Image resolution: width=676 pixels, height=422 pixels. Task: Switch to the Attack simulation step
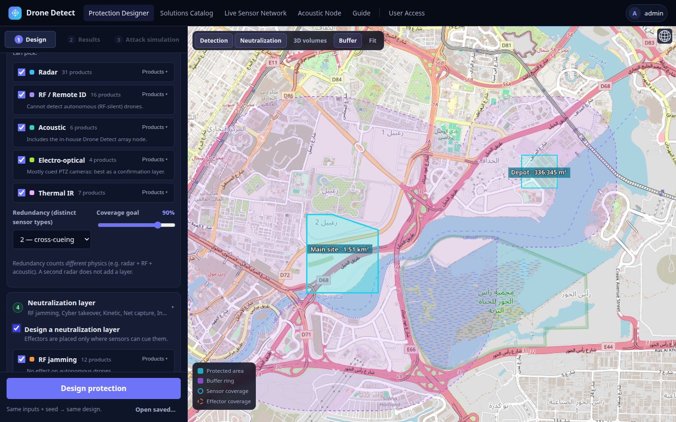[x=147, y=40]
